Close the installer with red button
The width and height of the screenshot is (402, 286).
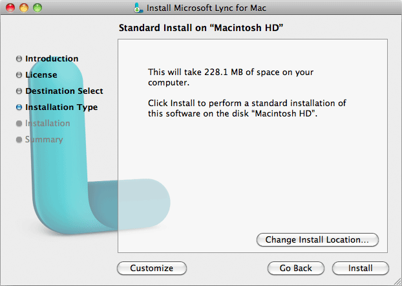pos(10,8)
